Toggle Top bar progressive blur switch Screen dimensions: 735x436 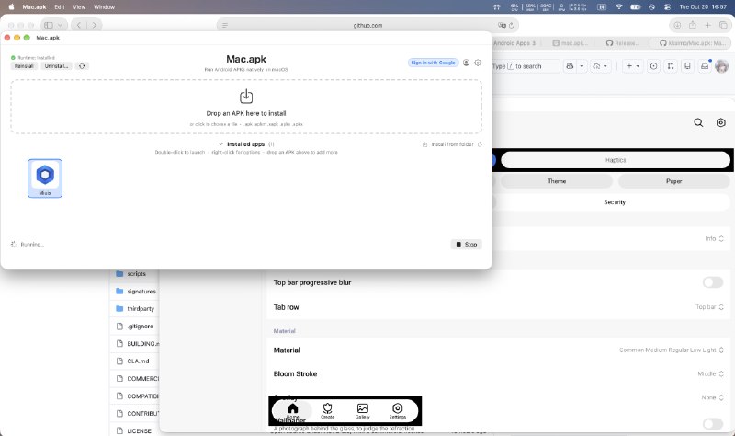click(713, 282)
